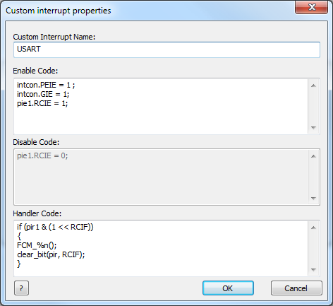Place cursor on the FCM_%n(); handler line
The image size is (333, 306).
point(37,245)
